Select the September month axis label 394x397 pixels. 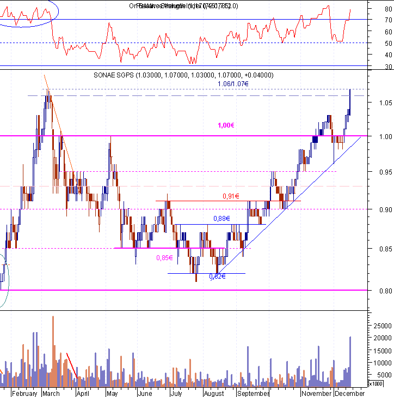pos(253,394)
